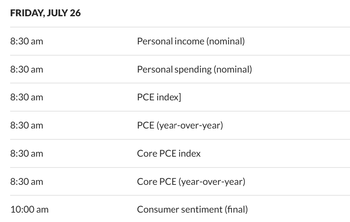Image resolution: width=350 pixels, height=222 pixels.
Task: Select the Core PCE index entry
Action: (169, 153)
